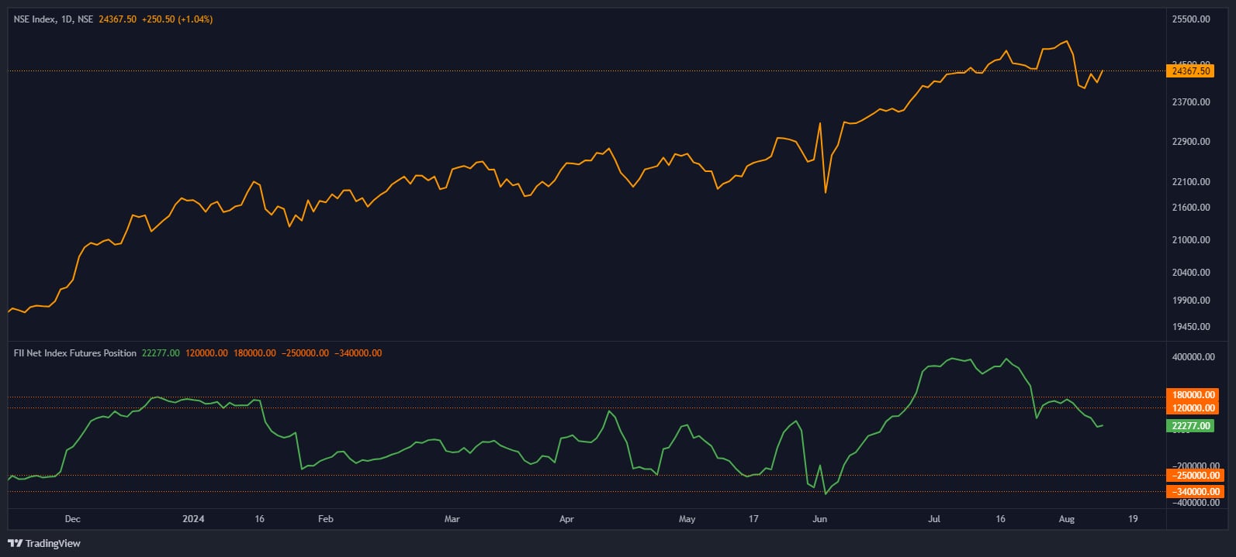Click green 22277.00 value in indicator legend
The width and height of the screenshot is (1236, 557).
click(161, 353)
